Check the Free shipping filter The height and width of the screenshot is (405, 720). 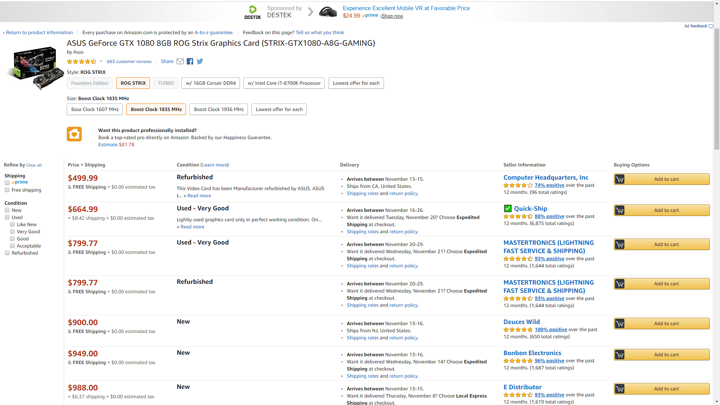(x=7, y=190)
